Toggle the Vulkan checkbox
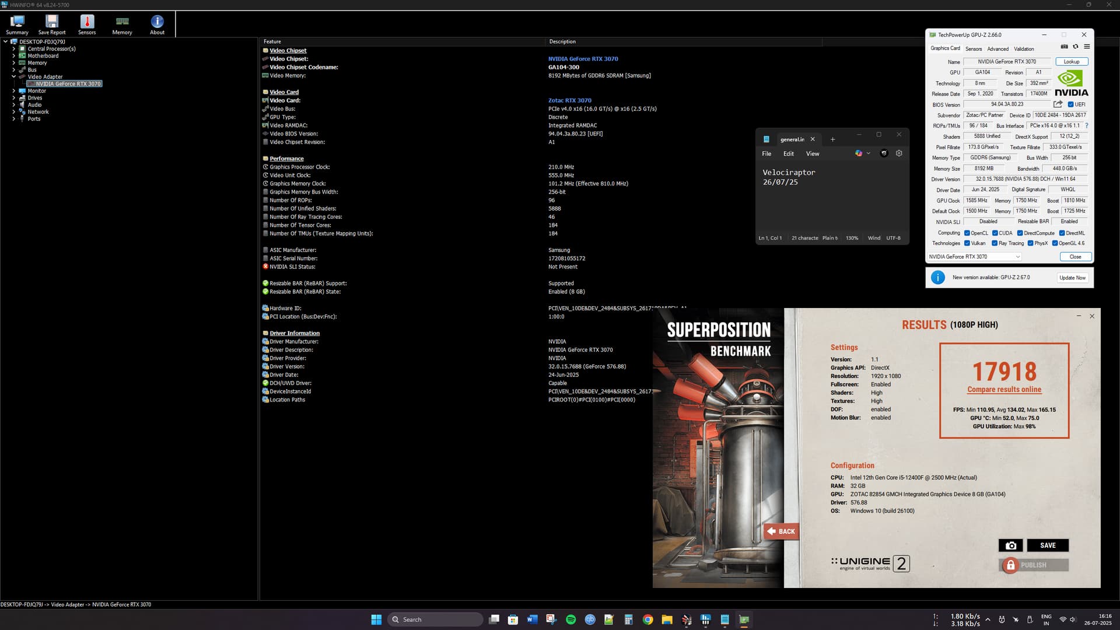1120x630 pixels. (x=967, y=243)
